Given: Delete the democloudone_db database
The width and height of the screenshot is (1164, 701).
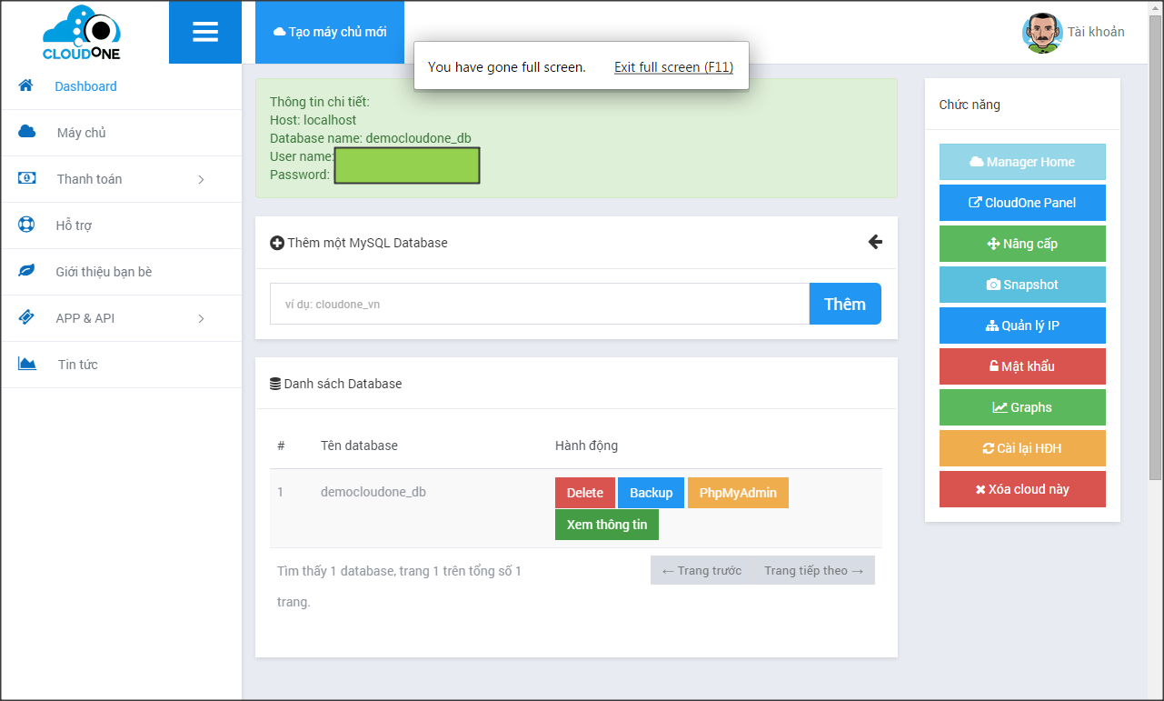Looking at the screenshot, I should click(584, 493).
